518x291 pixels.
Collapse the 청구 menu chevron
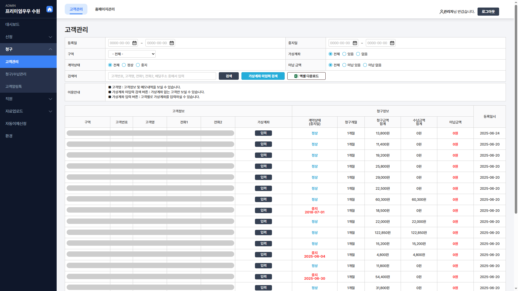pos(50,49)
